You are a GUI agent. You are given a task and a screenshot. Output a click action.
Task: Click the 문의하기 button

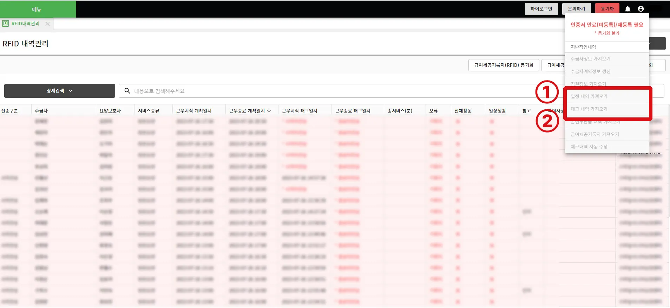pyautogui.click(x=576, y=9)
